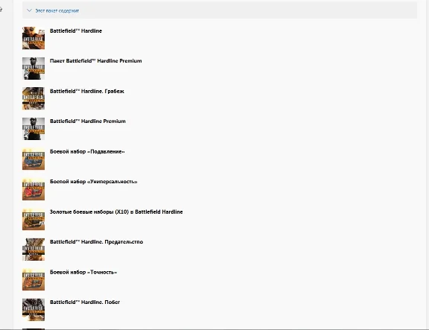Click the «Пакет Battlefield™ Hardline Premium» cover image

[x=34, y=69]
